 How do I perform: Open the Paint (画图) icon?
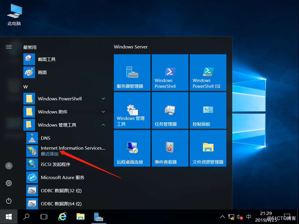click(x=29, y=72)
